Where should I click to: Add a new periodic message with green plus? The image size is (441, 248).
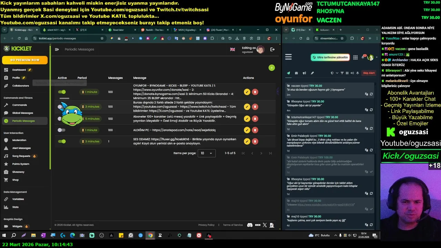(271, 68)
